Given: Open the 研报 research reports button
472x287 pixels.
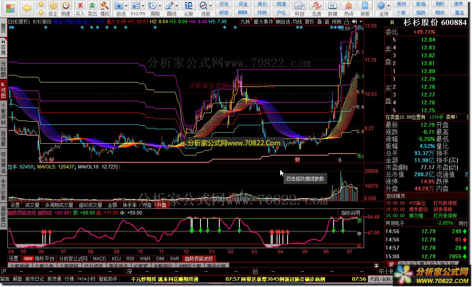Looking at the screenshot, I should point(224,13).
